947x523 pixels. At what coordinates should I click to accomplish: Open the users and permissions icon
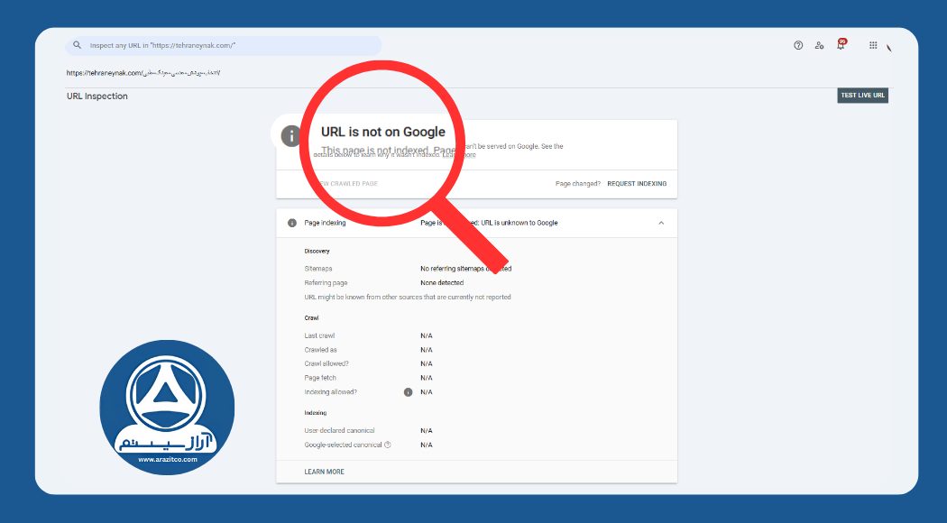pyautogui.click(x=819, y=45)
